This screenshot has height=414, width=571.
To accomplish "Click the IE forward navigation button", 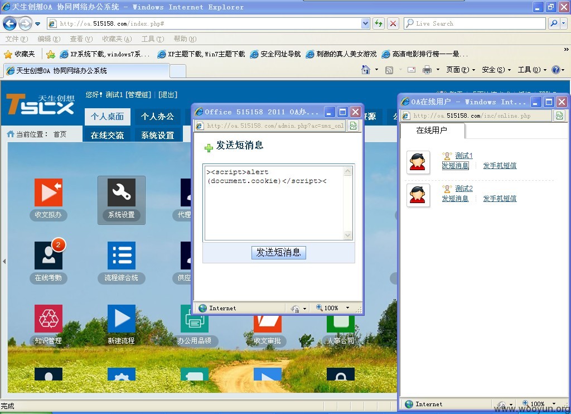I will coord(25,23).
